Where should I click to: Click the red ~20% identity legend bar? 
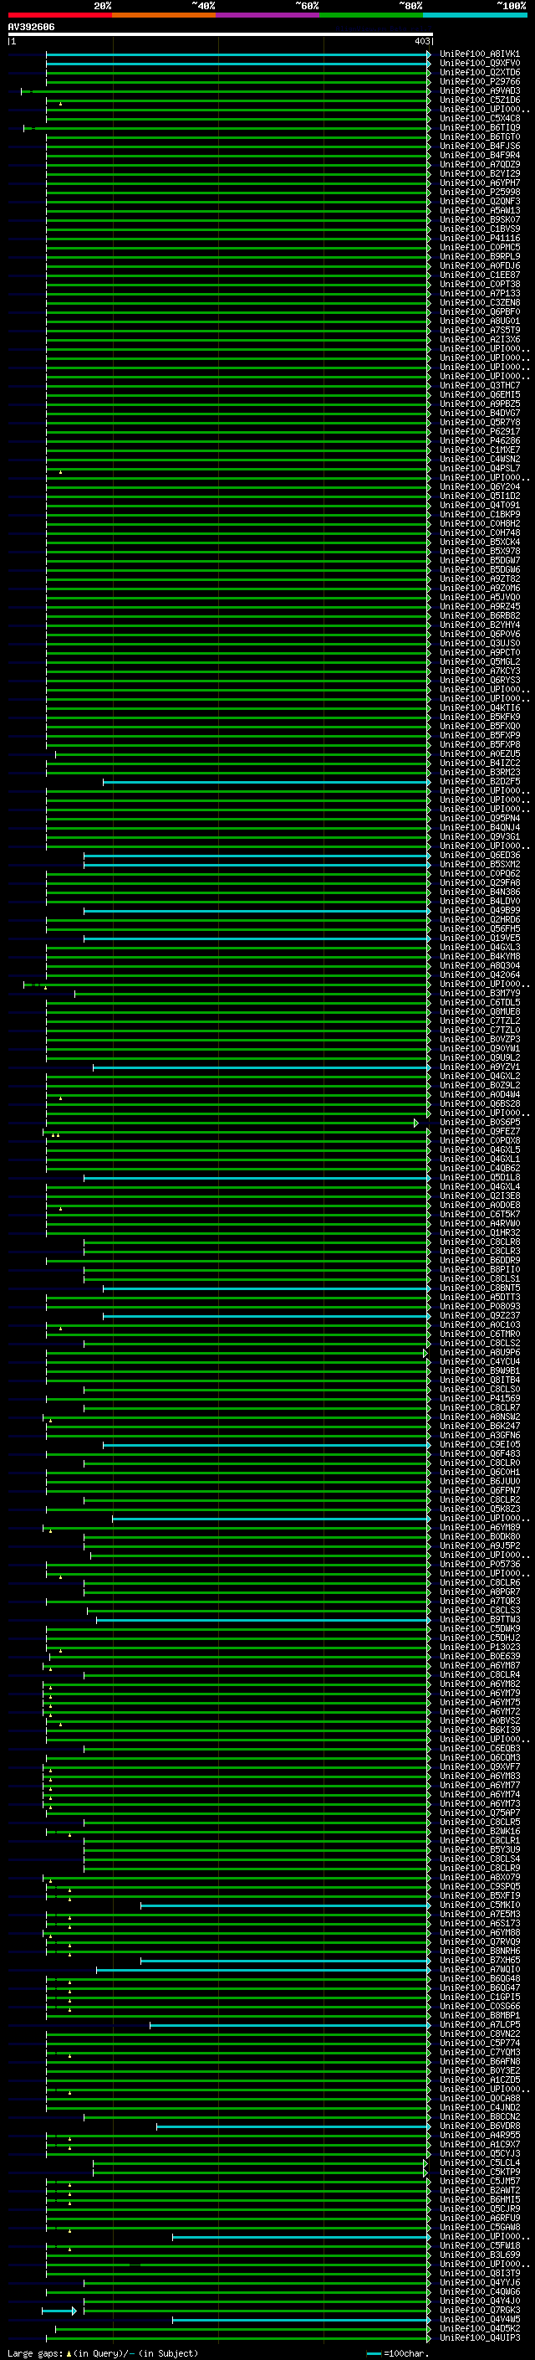click(59, 15)
